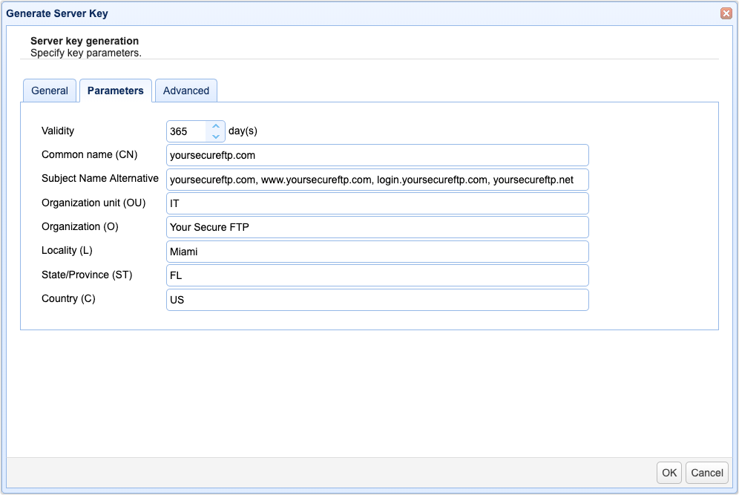The height and width of the screenshot is (495, 739).
Task: Click into the Common name (CN) field
Action: 377,155
